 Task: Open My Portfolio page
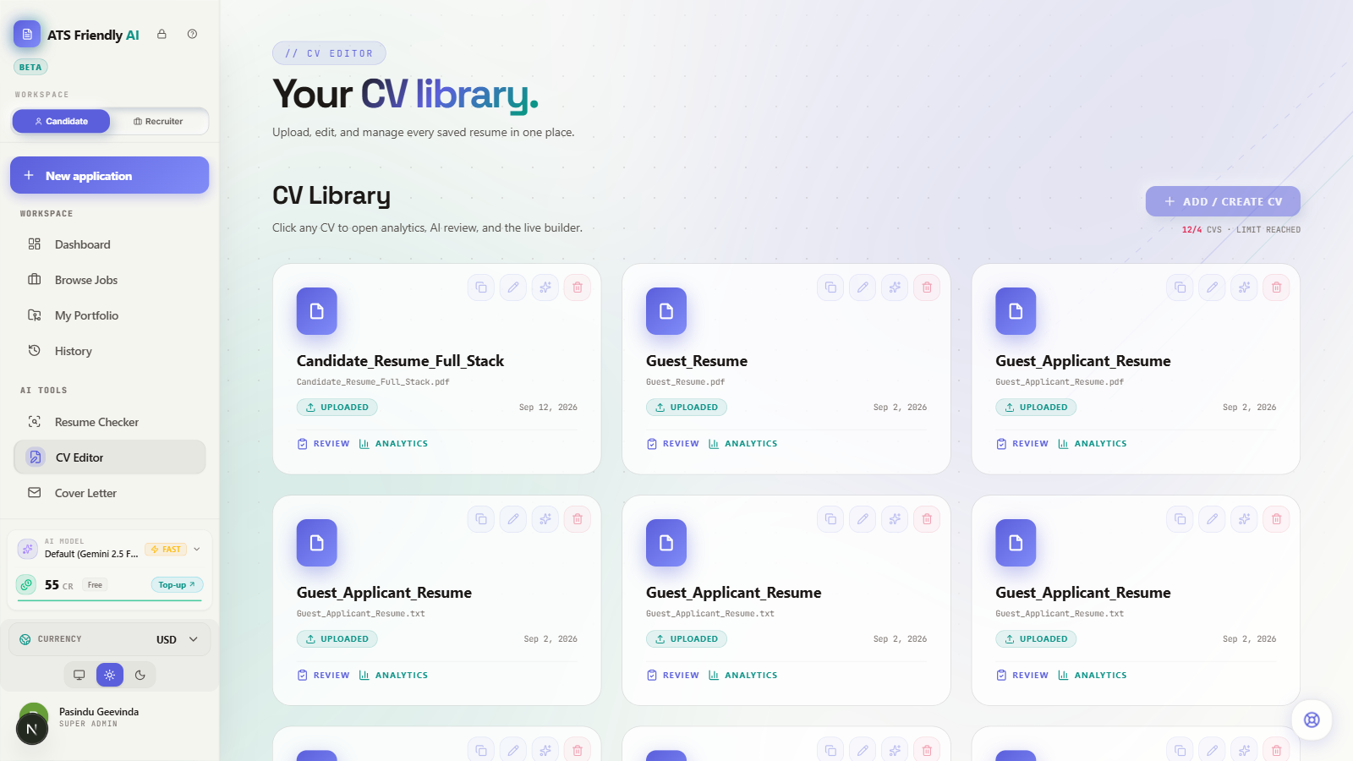[110, 315]
